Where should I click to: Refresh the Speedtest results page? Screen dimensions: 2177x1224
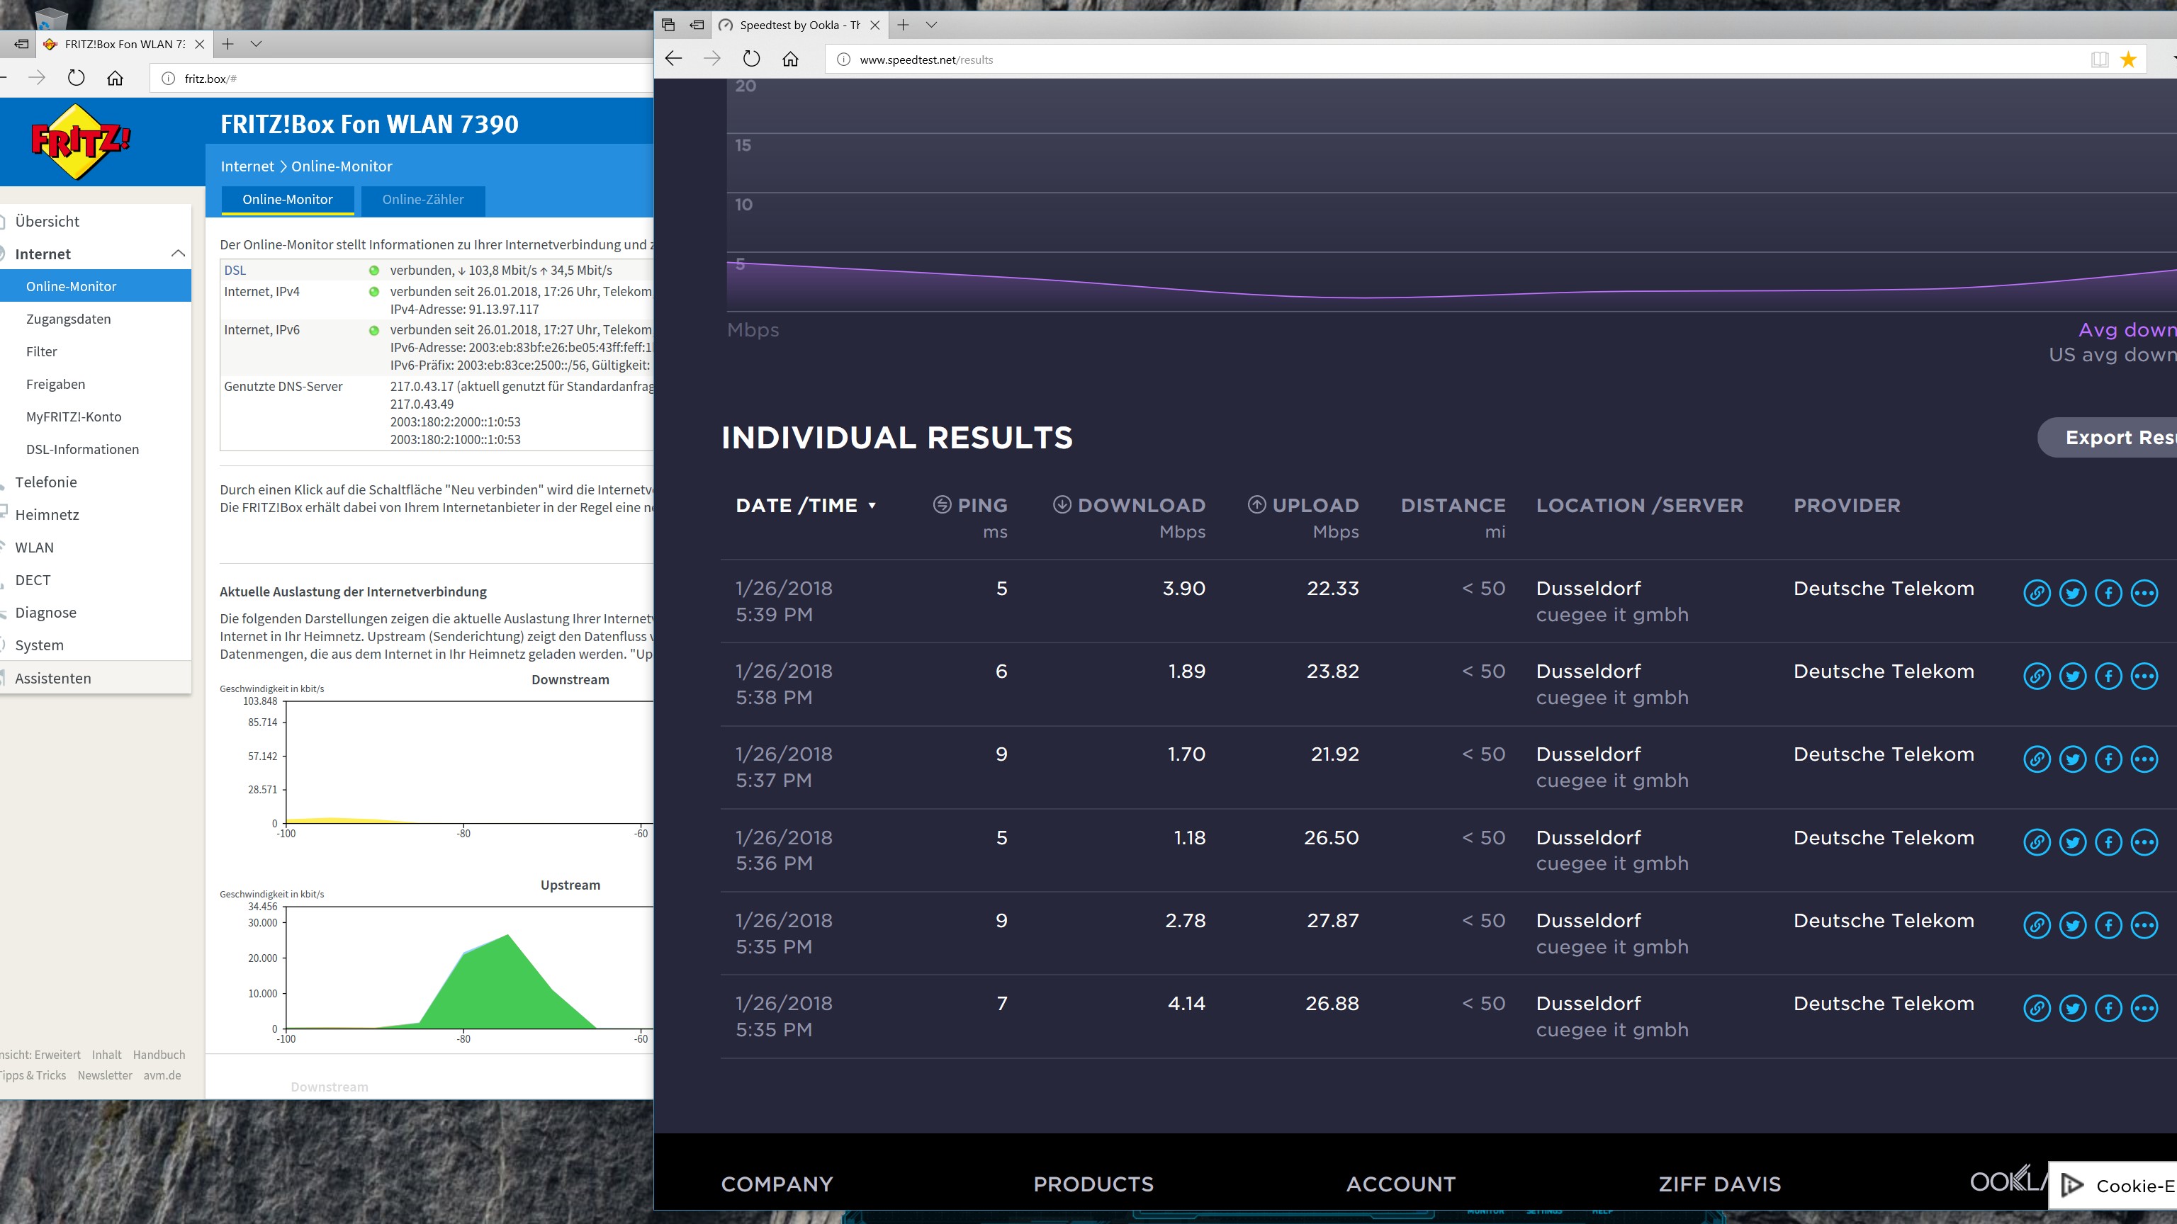(751, 59)
